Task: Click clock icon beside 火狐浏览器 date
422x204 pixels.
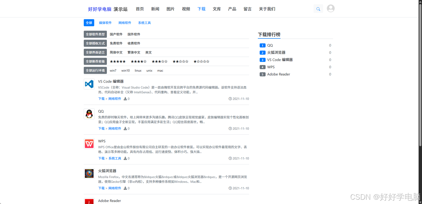Action: 230,188
